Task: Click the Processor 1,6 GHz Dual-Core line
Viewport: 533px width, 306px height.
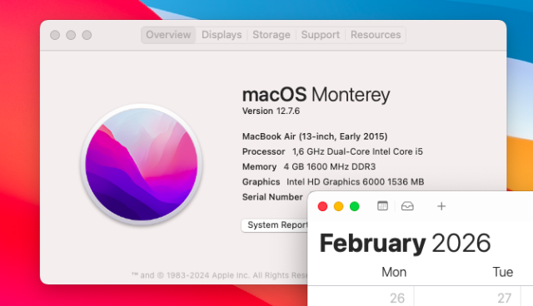Action: (332, 151)
